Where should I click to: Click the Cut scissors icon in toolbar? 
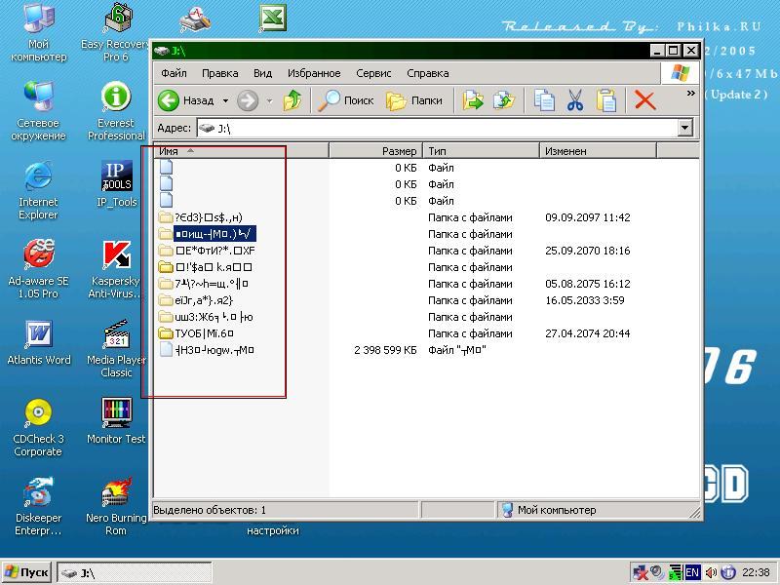click(x=574, y=100)
